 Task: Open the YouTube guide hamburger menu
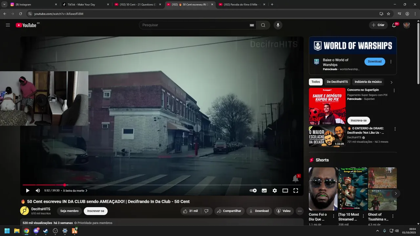pos(8,25)
